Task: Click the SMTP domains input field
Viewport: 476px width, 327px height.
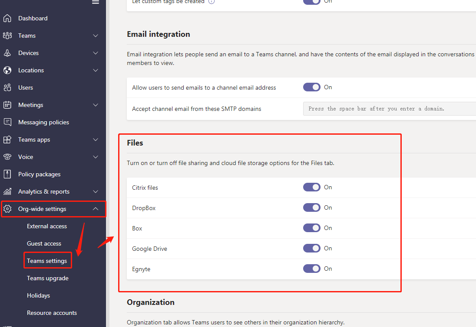Action: [x=390, y=109]
